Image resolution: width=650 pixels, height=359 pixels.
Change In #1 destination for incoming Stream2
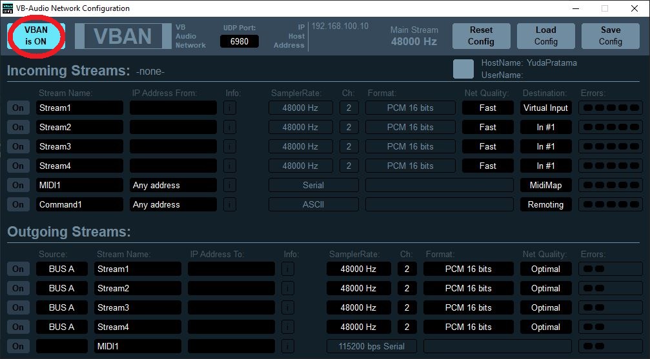point(546,127)
